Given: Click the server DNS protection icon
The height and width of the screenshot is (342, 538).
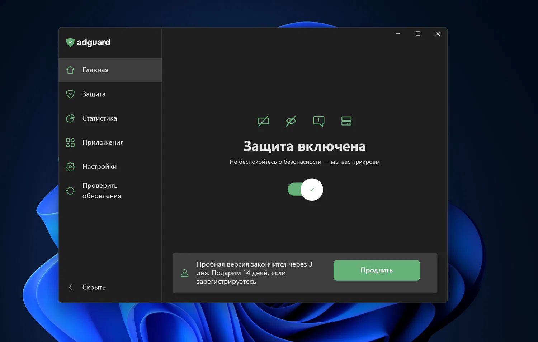Looking at the screenshot, I should (346, 121).
